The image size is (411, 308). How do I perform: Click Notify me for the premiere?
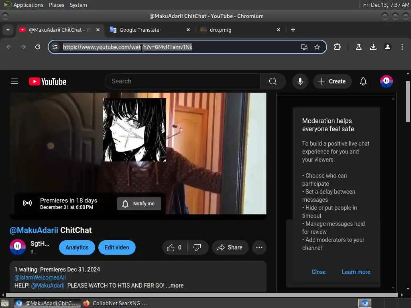click(x=139, y=203)
